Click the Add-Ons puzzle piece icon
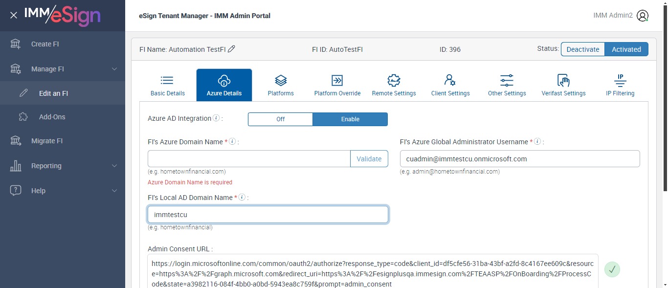 pos(23,117)
